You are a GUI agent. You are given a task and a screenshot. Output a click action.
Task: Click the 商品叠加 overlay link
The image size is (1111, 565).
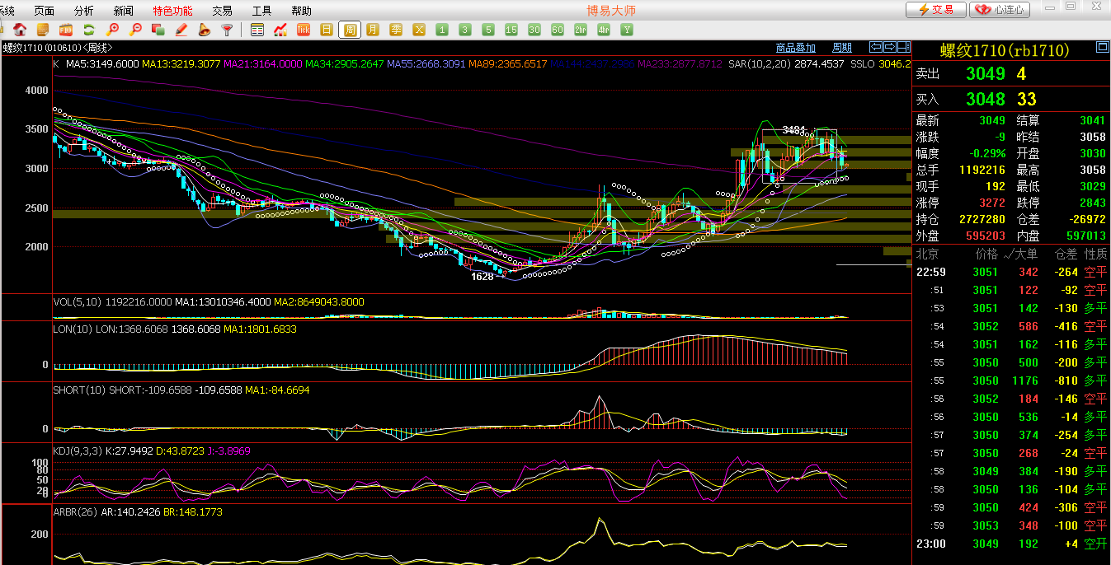(796, 48)
